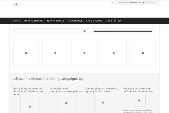Click the eShare maximizes marketing campaigns heading

(48, 79)
